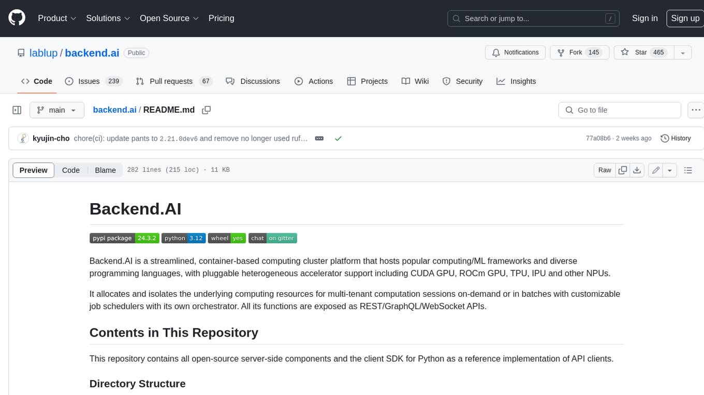Image resolution: width=704 pixels, height=395 pixels.
Task: Click the Contents in This Repository heading
Action: [x=174, y=332]
